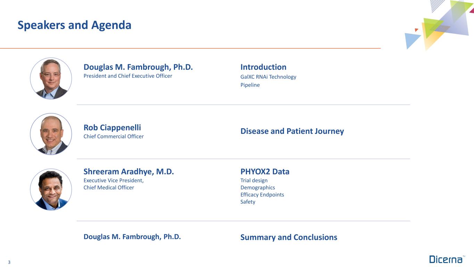Click the Trial design item
Image resolution: width=474 pixels, height=267 pixels.
(254, 180)
